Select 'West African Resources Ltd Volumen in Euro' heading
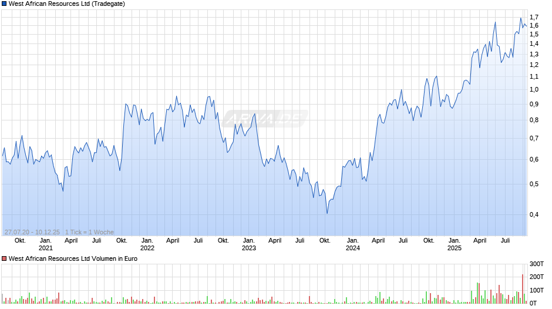Image resolution: width=552 pixels, height=309 pixels. pyautogui.click(x=73, y=258)
